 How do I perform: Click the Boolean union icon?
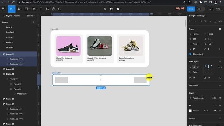118,9
